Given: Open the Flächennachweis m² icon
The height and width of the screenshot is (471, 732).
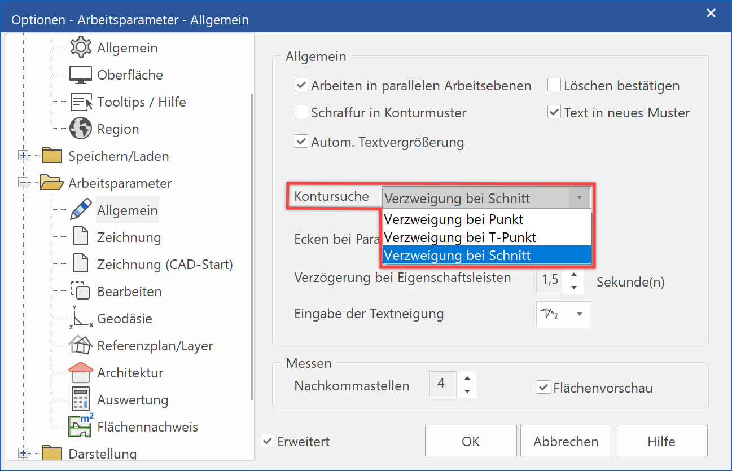Looking at the screenshot, I should tap(80, 427).
